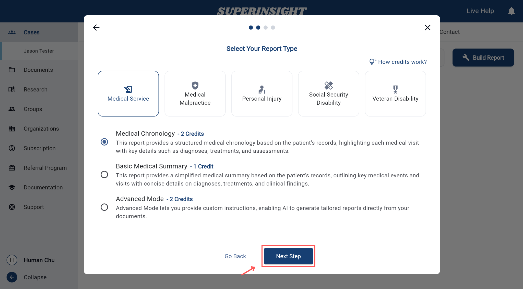Click the Subscription dollar icon
The height and width of the screenshot is (289, 523).
coord(12,148)
